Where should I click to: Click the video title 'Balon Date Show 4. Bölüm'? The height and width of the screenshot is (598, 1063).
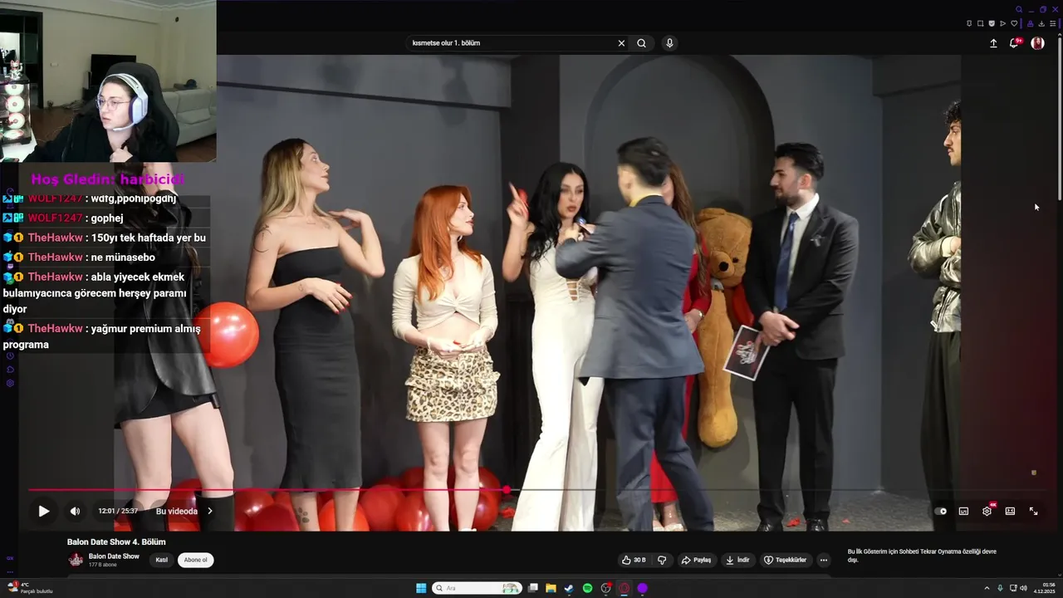point(116,542)
